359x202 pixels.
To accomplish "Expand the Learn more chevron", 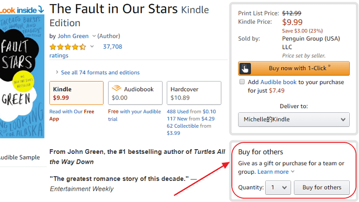I will [293, 172].
